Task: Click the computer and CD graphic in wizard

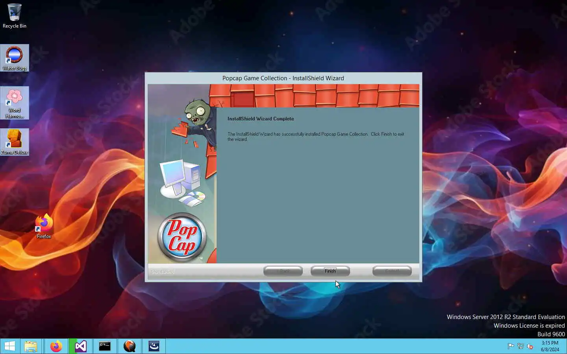Action: pyautogui.click(x=183, y=183)
